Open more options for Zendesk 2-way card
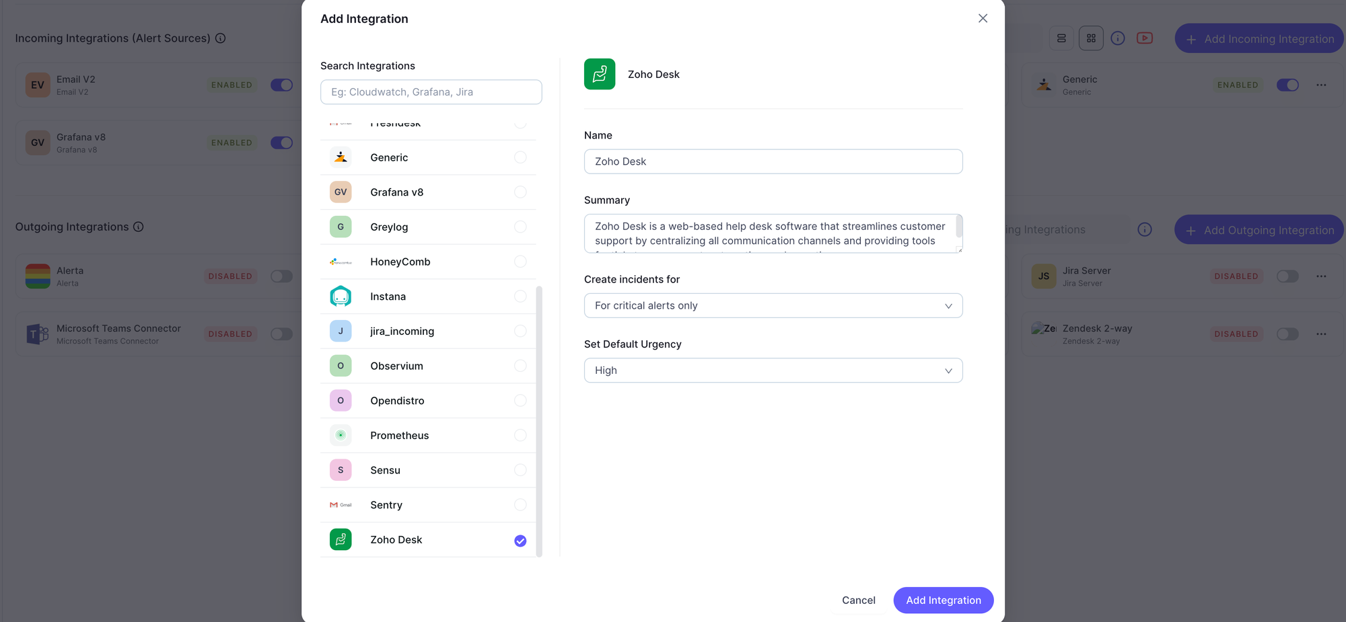This screenshot has height=622, width=1346. 1321,334
